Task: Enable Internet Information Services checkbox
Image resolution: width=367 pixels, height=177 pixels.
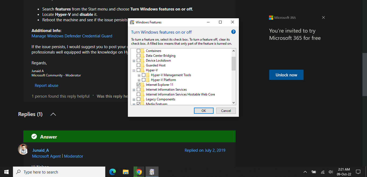Action: pos(138,90)
